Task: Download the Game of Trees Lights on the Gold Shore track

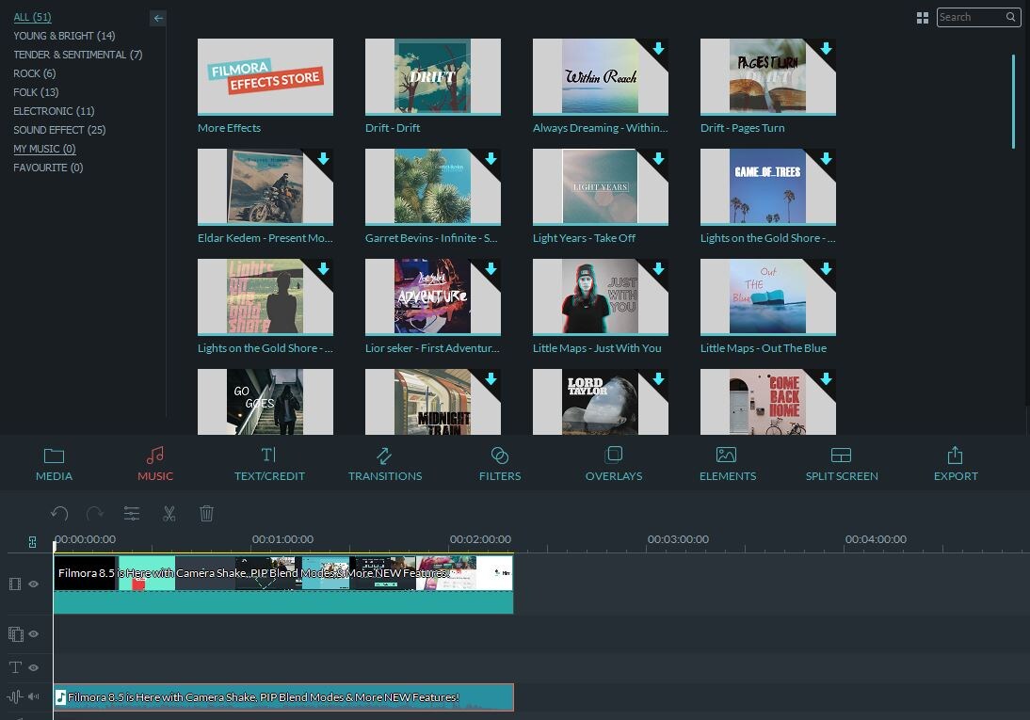Action: click(826, 159)
